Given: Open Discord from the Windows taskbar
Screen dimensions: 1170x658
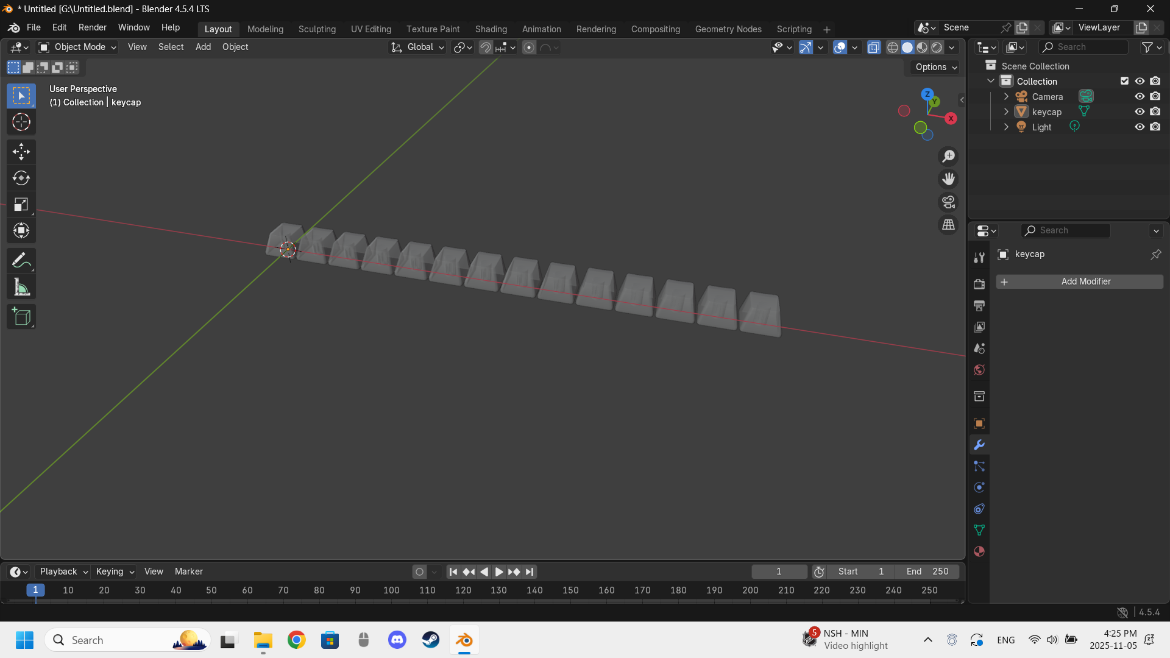Looking at the screenshot, I should [397, 640].
